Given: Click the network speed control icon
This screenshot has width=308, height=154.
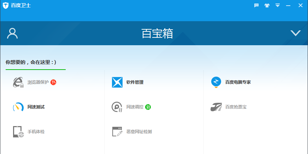Looking at the screenshot, I should click(x=117, y=107).
